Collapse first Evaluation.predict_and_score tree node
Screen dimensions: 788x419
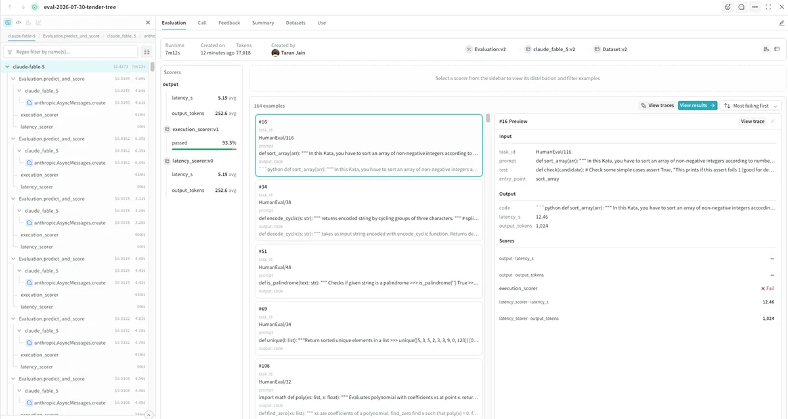[14, 79]
